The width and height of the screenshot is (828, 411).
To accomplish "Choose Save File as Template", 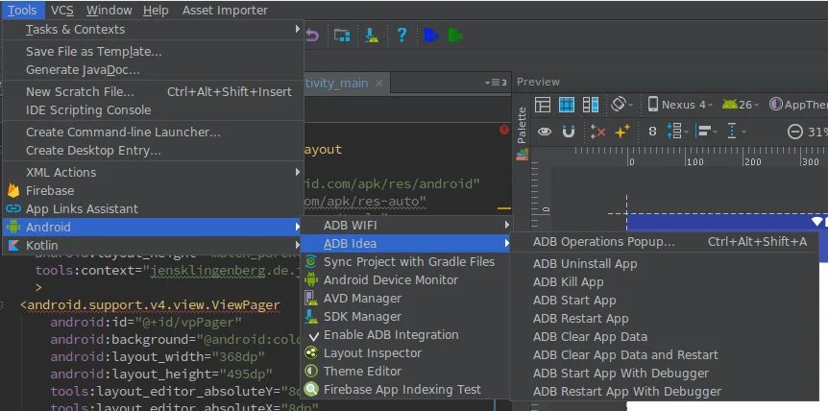I will click(153, 51).
